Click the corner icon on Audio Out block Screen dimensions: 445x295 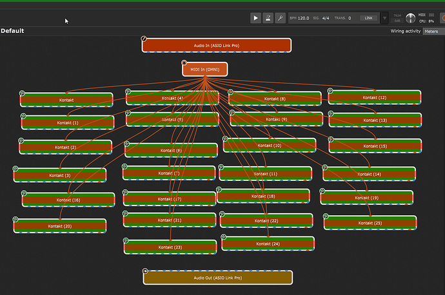point(145,271)
